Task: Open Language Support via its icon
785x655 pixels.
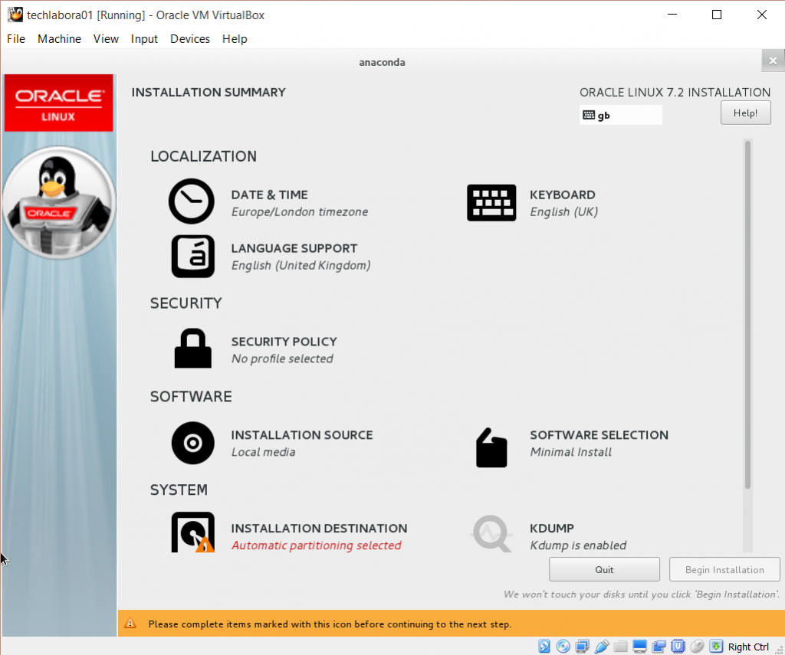Action: [x=192, y=256]
